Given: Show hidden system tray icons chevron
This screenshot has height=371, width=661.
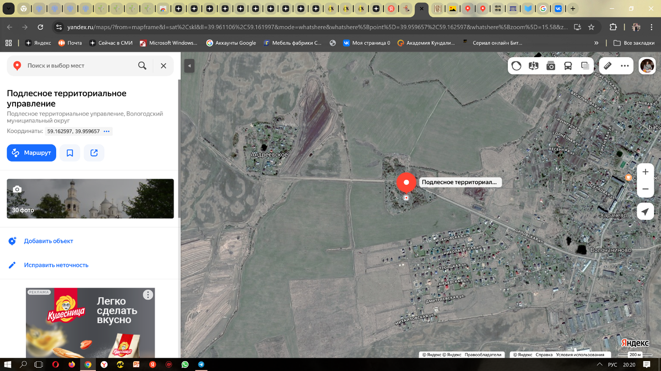Looking at the screenshot, I should (x=599, y=364).
